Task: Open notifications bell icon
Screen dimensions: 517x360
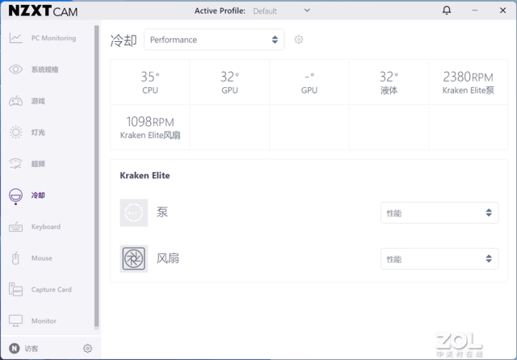Action: (x=447, y=10)
